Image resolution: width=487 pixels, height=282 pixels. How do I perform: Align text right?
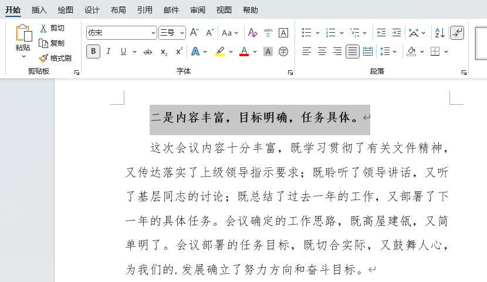pyautogui.click(x=337, y=51)
